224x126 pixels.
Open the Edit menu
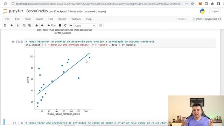(x=17, y=19)
